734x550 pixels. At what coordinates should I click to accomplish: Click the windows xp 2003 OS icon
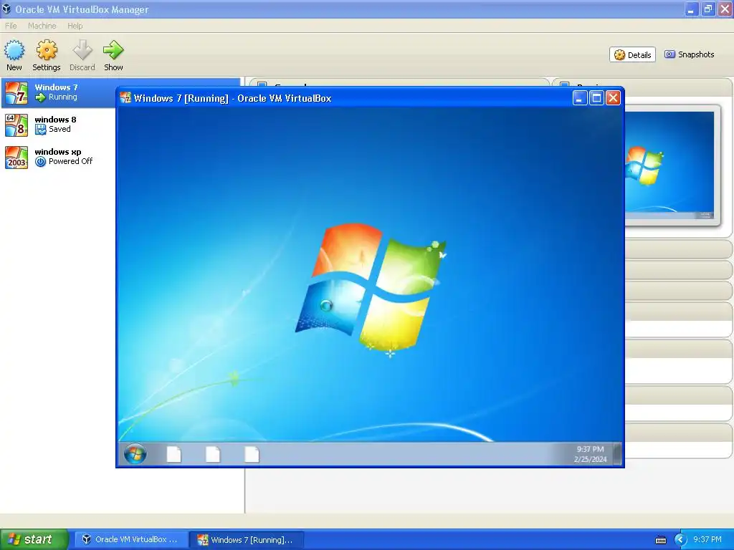pyautogui.click(x=16, y=157)
